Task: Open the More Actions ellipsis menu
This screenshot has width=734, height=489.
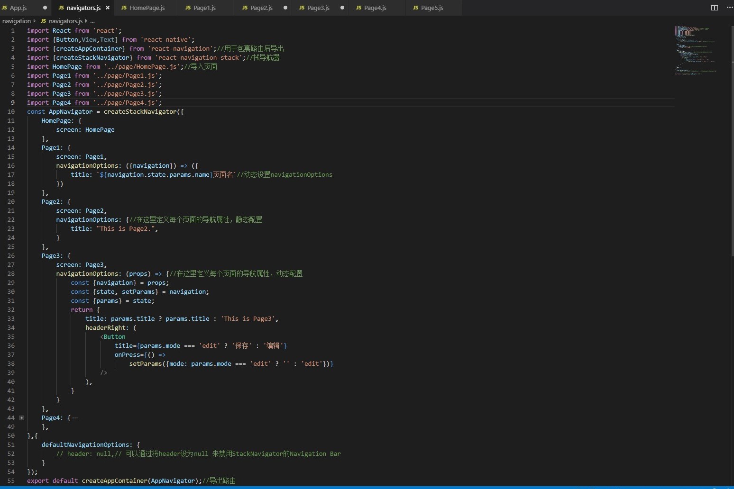Action: tap(729, 8)
